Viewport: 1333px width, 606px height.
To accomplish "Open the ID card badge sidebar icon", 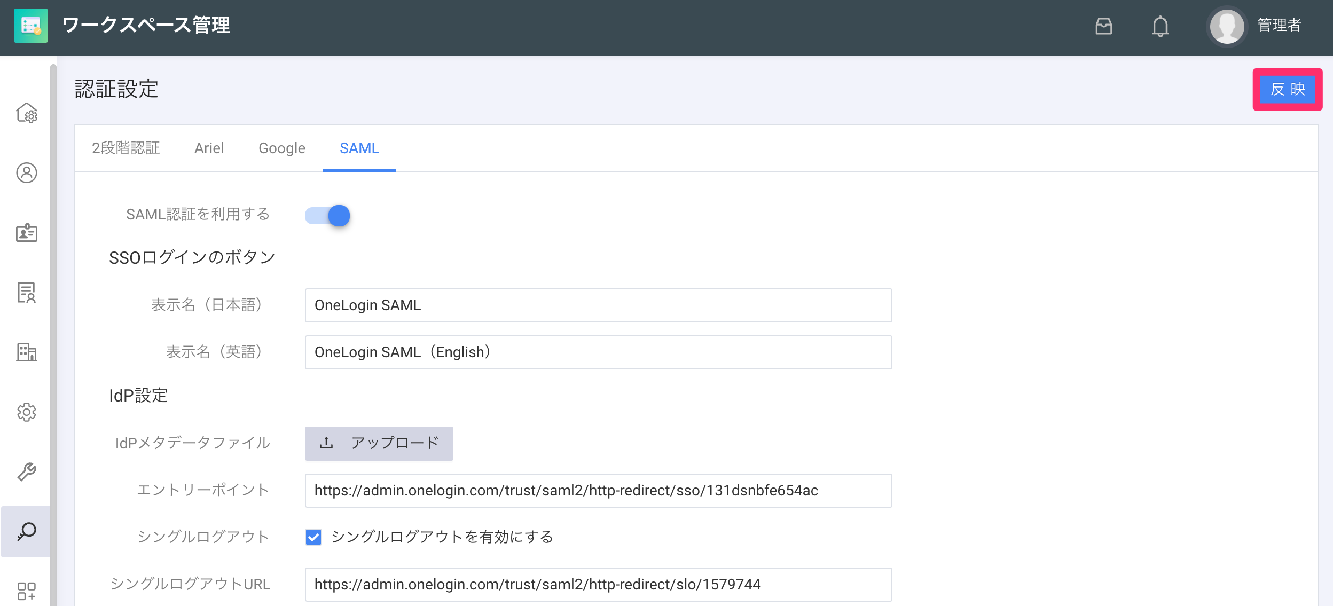I will (x=27, y=232).
